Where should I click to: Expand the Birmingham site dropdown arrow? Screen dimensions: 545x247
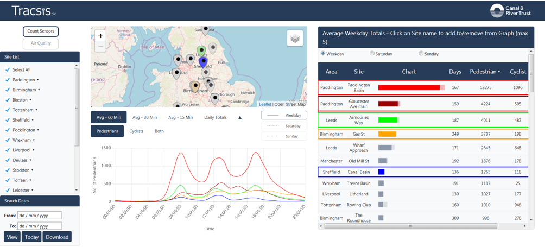pyautogui.click(x=39, y=90)
